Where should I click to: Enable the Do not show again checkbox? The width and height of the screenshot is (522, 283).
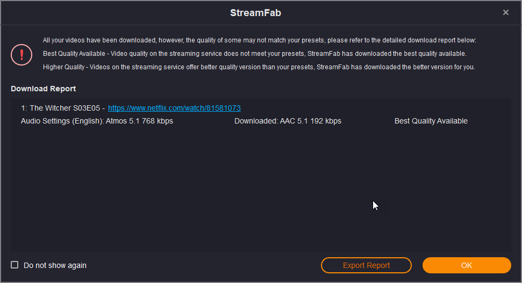tap(15, 265)
